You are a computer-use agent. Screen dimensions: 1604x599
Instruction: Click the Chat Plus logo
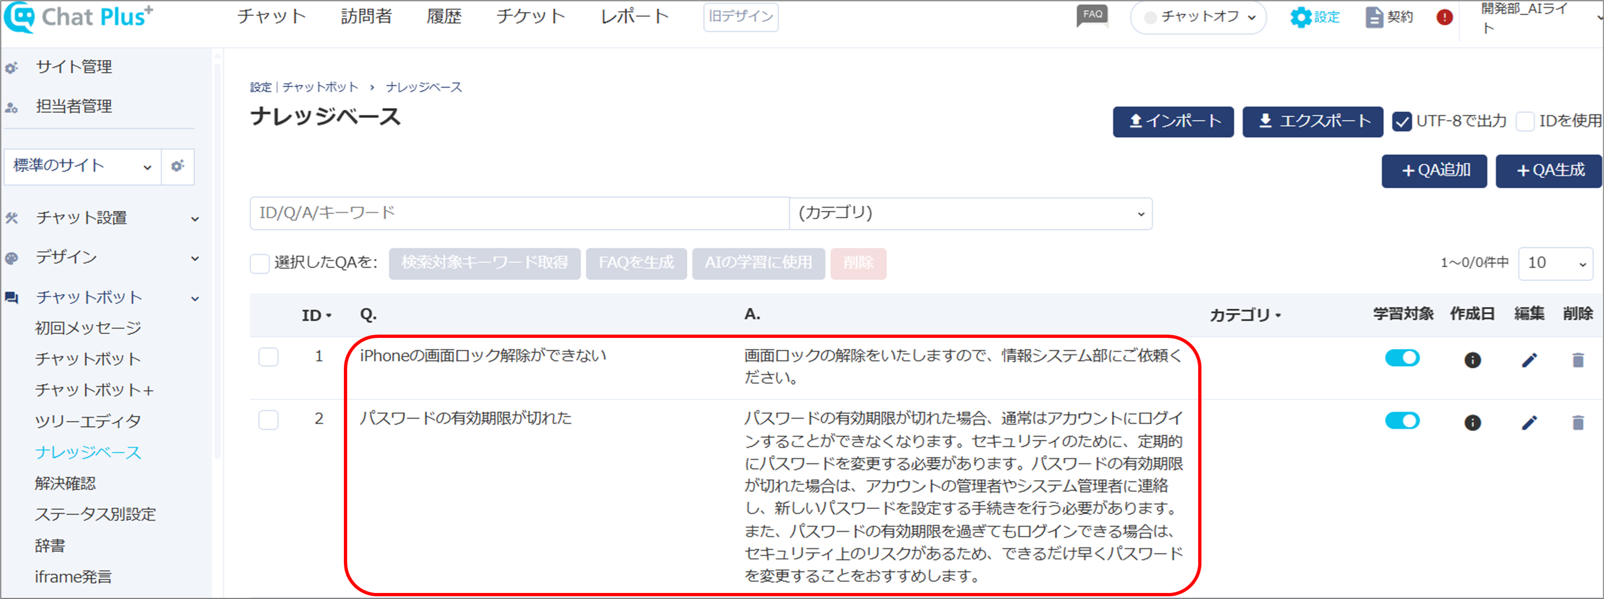[79, 17]
